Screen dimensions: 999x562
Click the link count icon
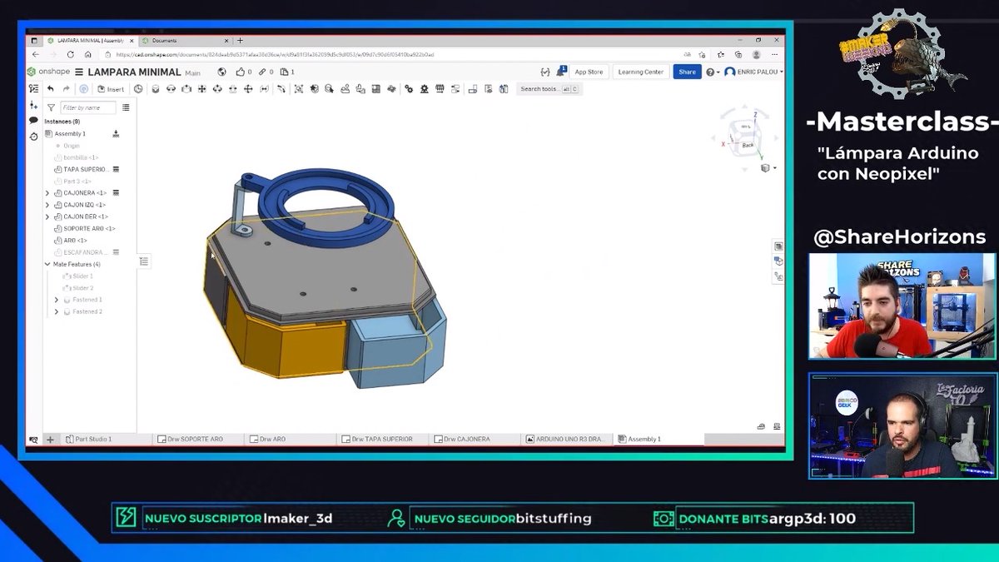click(x=262, y=72)
